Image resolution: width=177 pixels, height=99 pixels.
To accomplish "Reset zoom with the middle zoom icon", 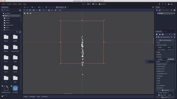I will click(x=28, y=13).
